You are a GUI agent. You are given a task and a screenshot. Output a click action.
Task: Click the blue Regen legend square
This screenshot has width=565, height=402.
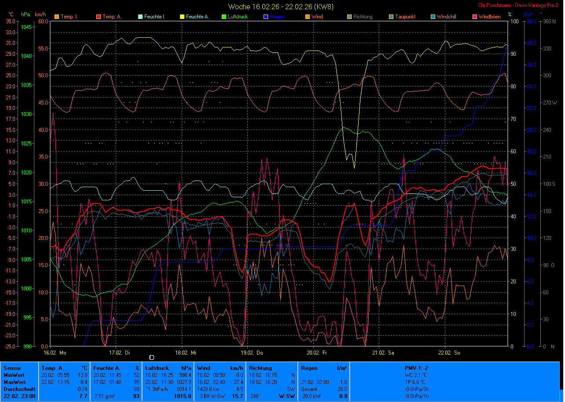point(265,17)
